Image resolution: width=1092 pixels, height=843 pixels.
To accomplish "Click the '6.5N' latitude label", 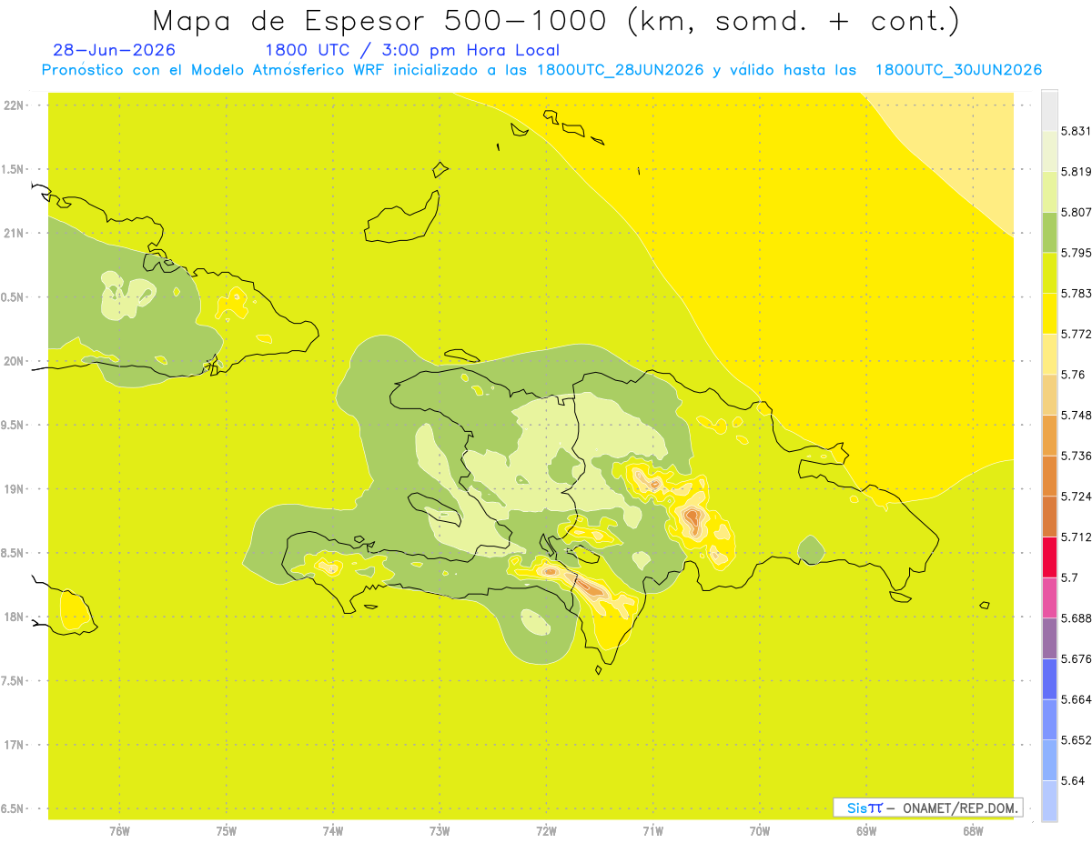I will pos(14,808).
